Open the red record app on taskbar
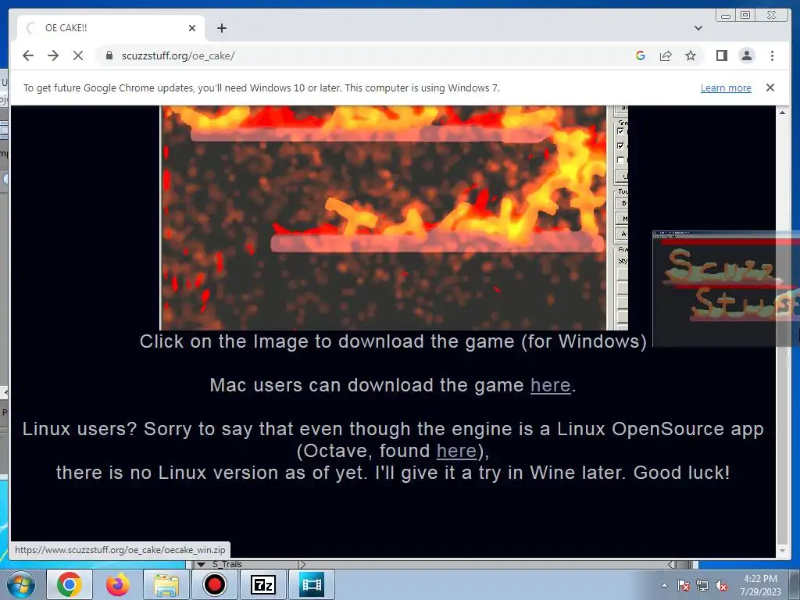The height and width of the screenshot is (600, 800). pyautogui.click(x=215, y=584)
